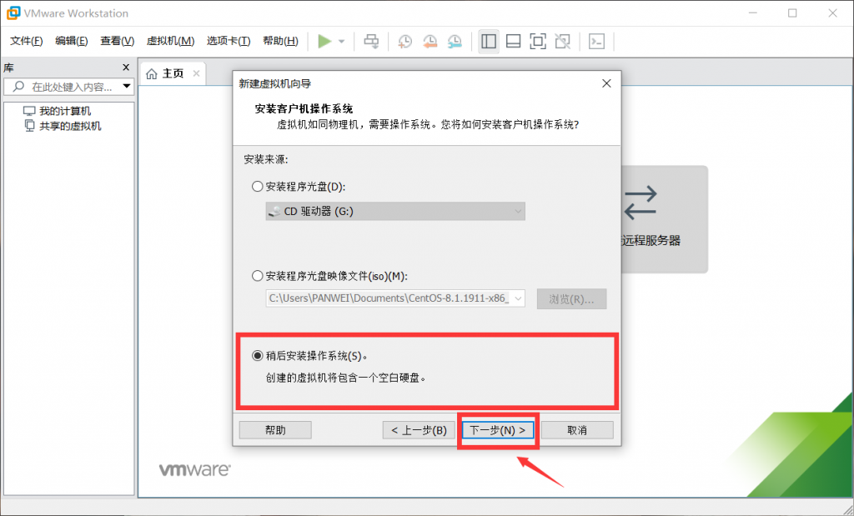Click the VMware Workstation logo in title bar
The image size is (854, 516).
(x=13, y=13)
